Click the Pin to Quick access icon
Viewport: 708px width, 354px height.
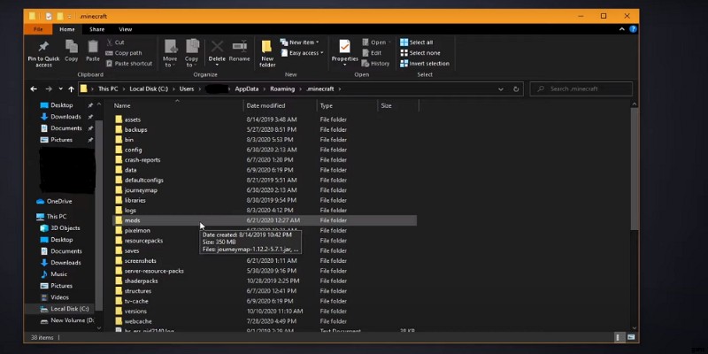[x=43, y=49]
